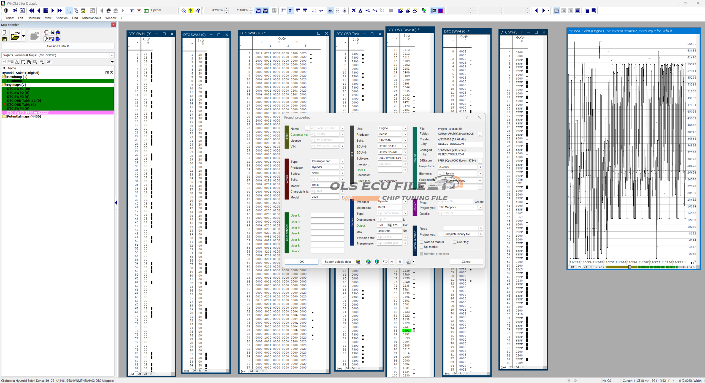The height and width of the screenshot is (383, 705).
Task: Click the Search vehicle data button
Action: [x=338, y=262]
